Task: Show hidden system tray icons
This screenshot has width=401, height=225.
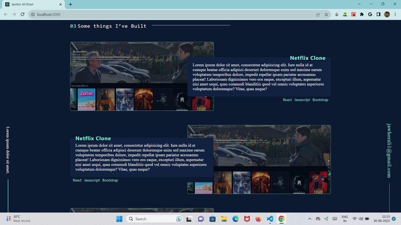Action: coord(309,219)
